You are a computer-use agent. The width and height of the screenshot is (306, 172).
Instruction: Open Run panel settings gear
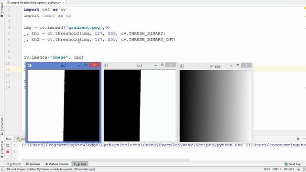click(298, 139)
